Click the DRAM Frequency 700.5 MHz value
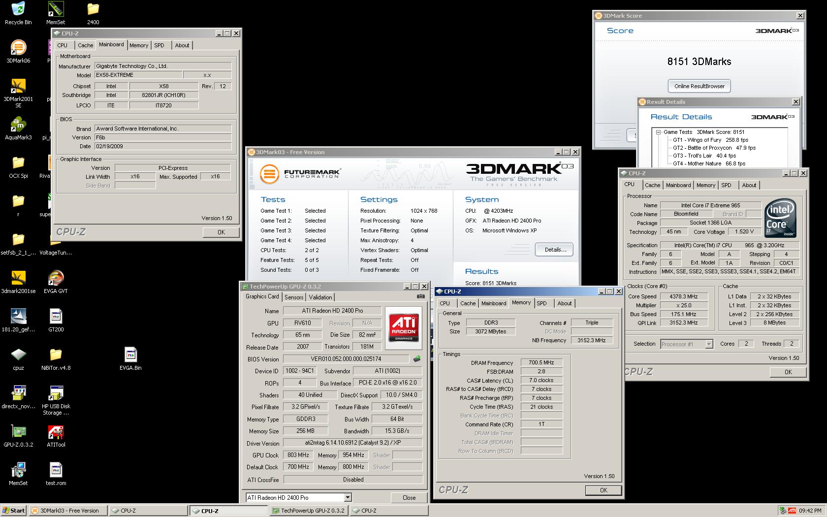Image resolution: width=827 pixels, height=517 pixels. tap(541, 362)
